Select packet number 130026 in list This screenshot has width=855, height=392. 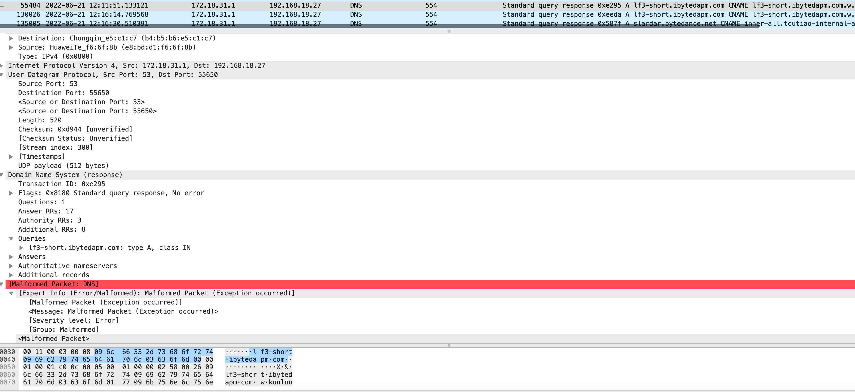(x=28, y=15)
